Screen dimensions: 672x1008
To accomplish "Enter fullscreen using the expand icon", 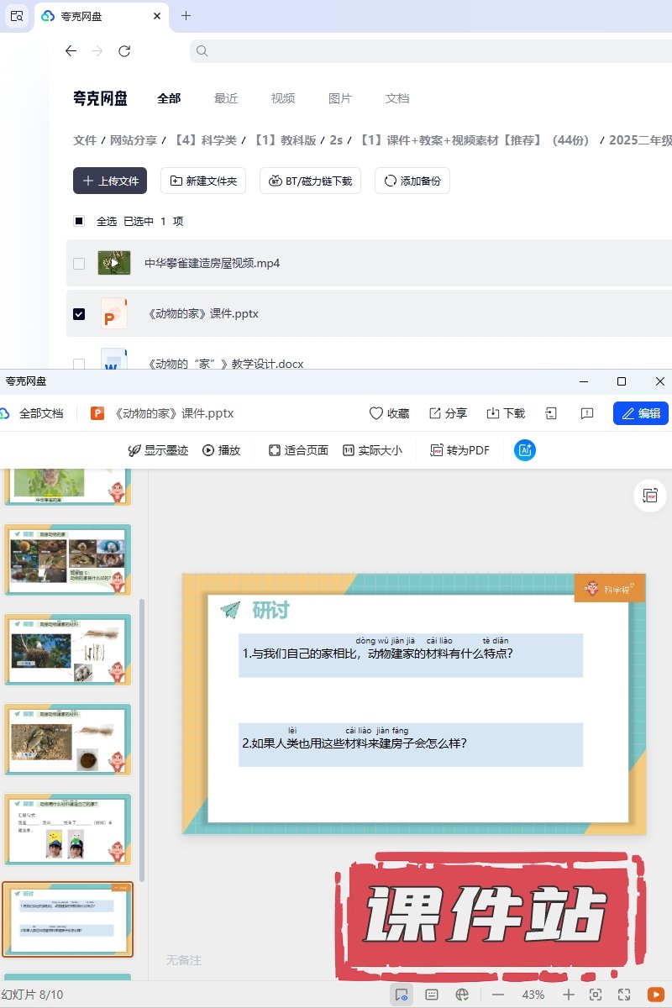I will point(624,995).
